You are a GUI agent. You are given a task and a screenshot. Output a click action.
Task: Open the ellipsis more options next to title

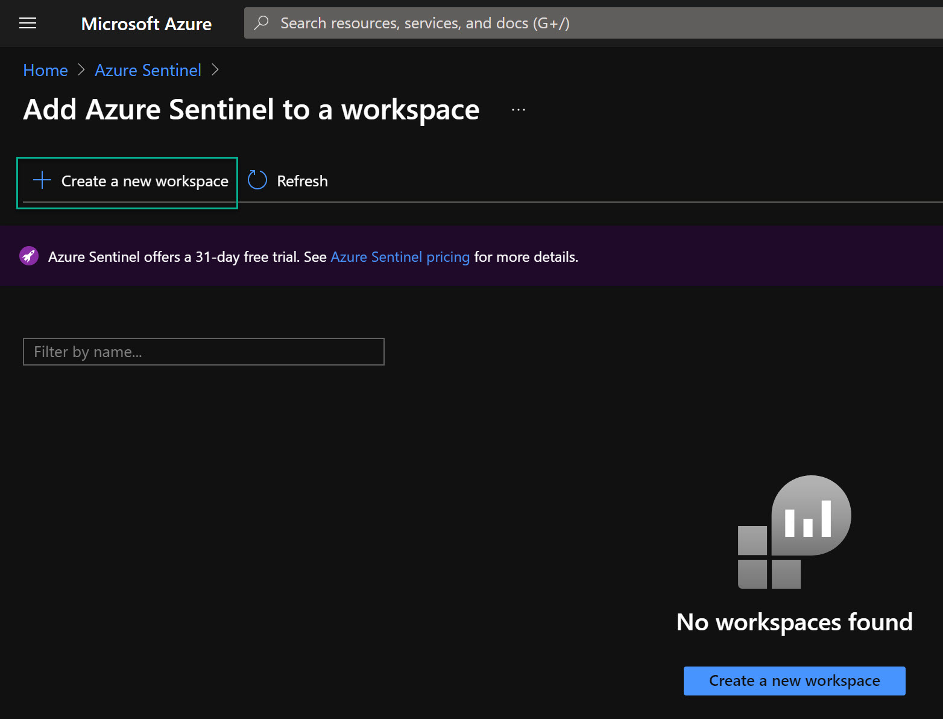[x=519, y=110]
